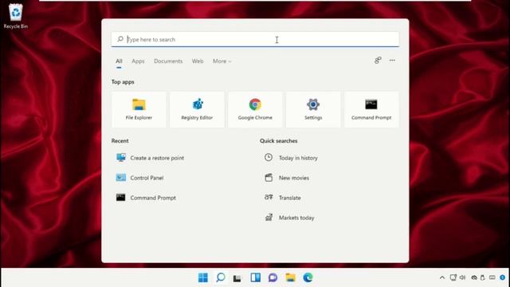
Task: Click the magnifier icon in search box
Action: click(120, 39)
